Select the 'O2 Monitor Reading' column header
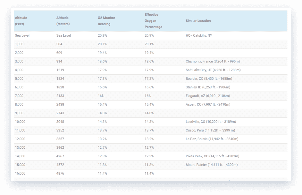 point(106,21)
